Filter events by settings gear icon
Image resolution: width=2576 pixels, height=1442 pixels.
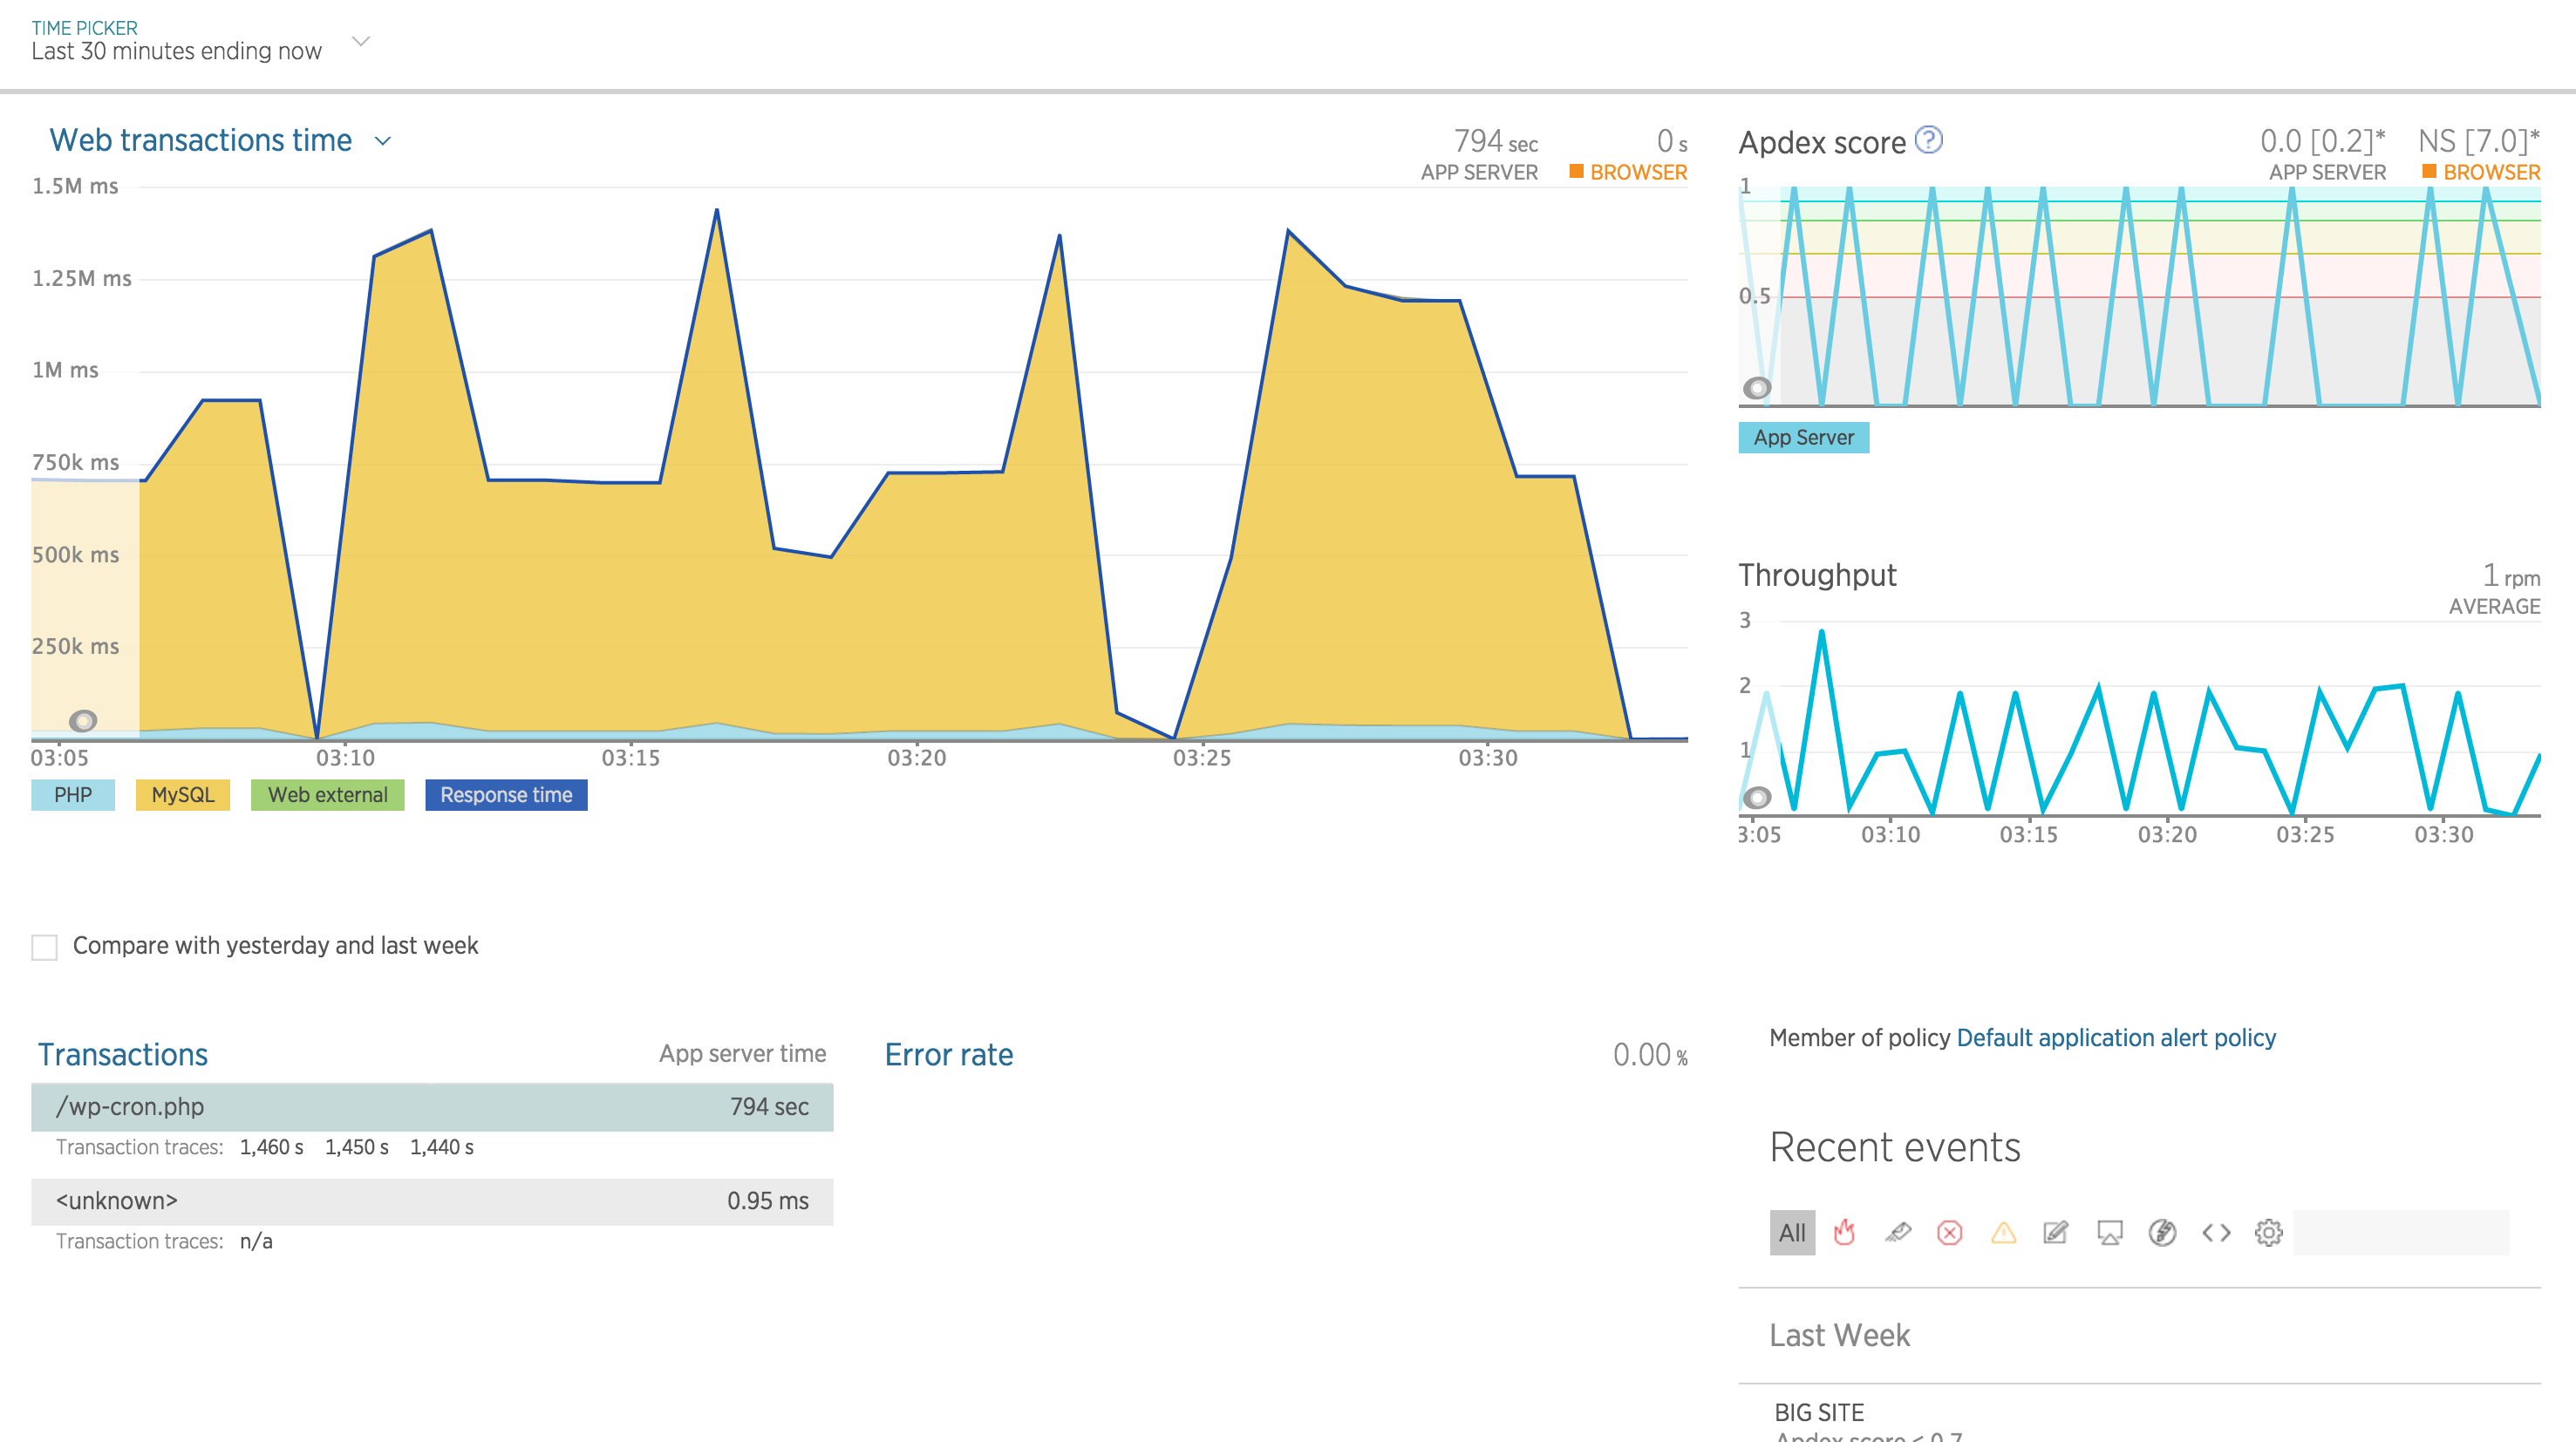point(2268,1232)
